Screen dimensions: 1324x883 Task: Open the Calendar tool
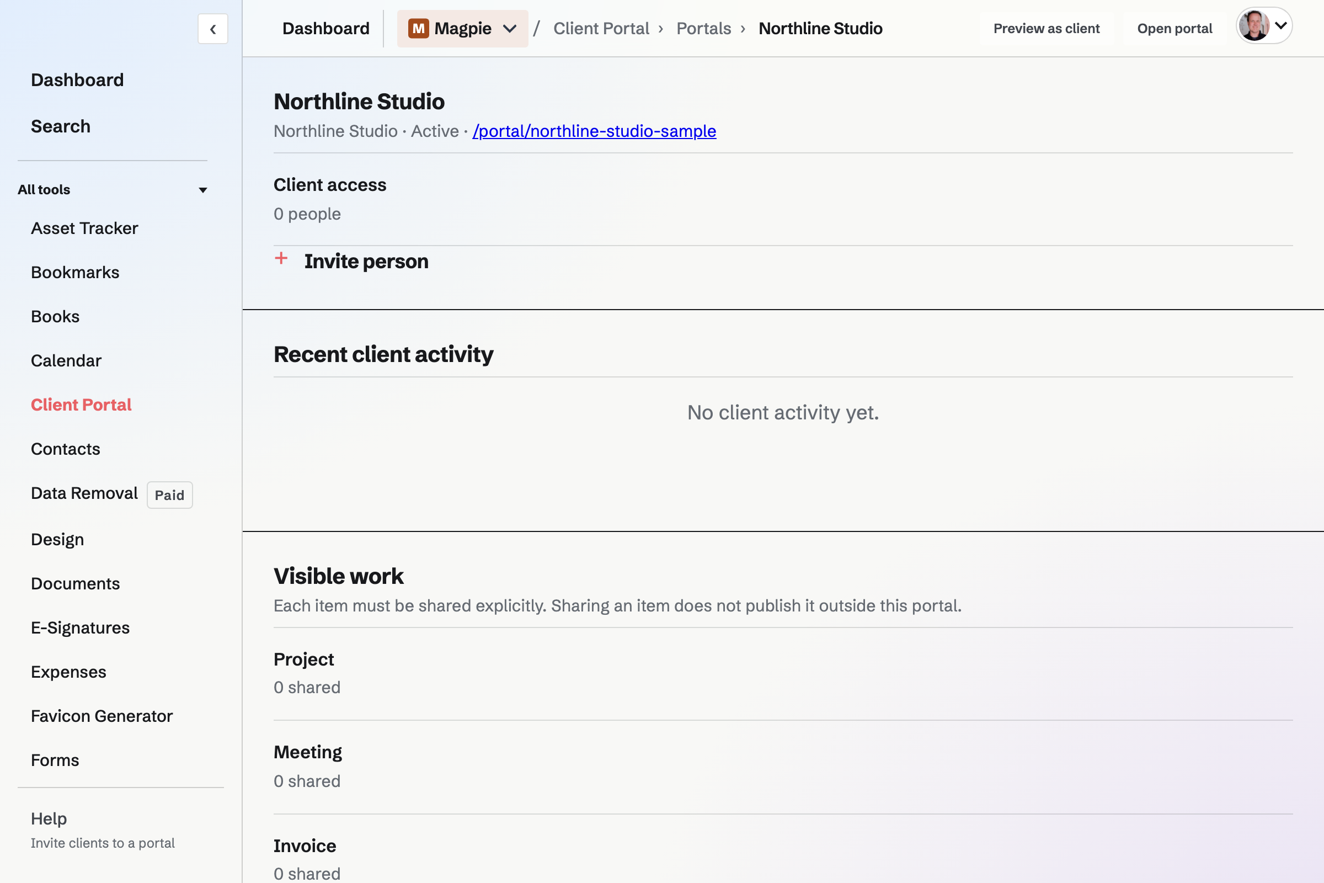tap(66, 360)
